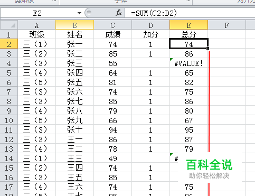Select the name cell 张四

pos(74,72)
